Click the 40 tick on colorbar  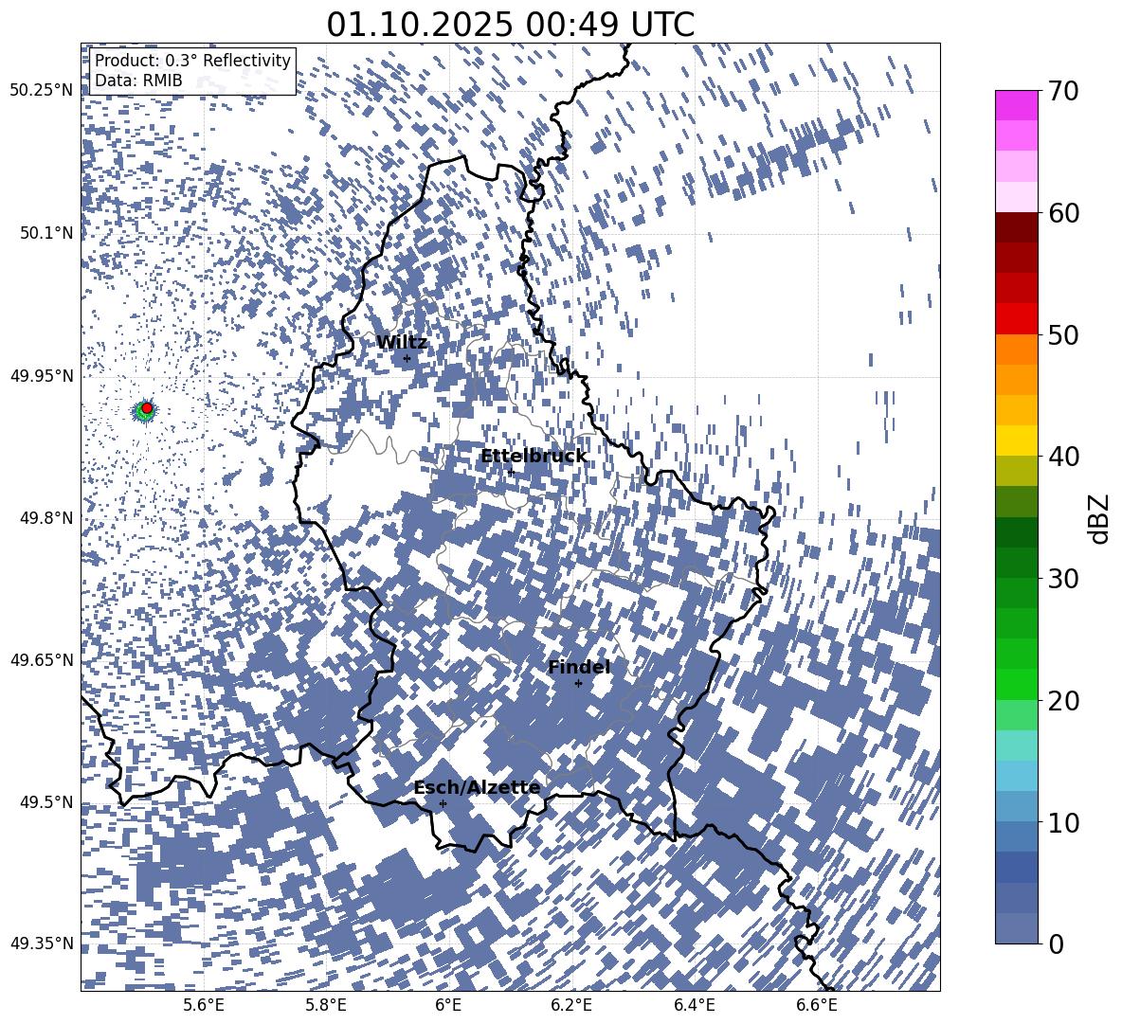[x=1064, y=457]
